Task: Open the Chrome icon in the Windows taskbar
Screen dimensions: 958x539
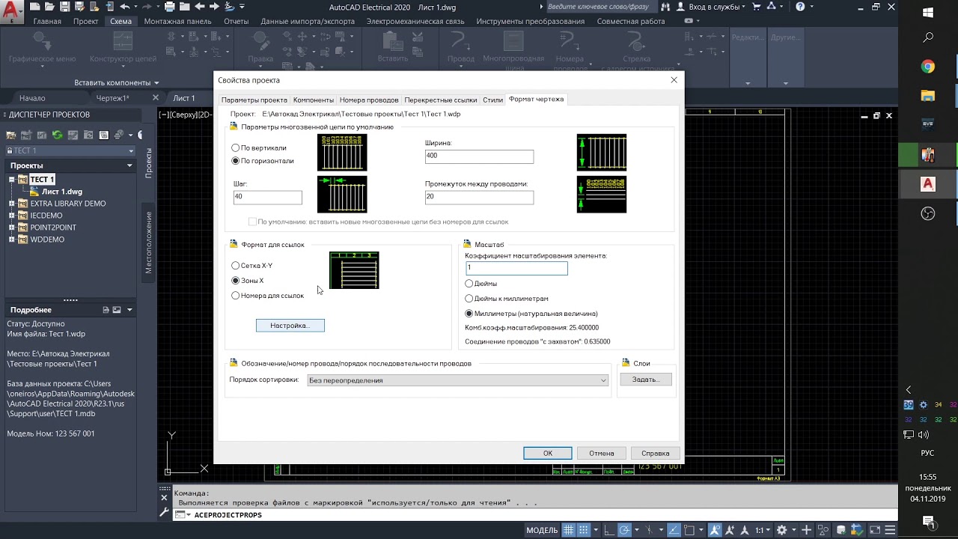Action: click(x=928, y=67)
